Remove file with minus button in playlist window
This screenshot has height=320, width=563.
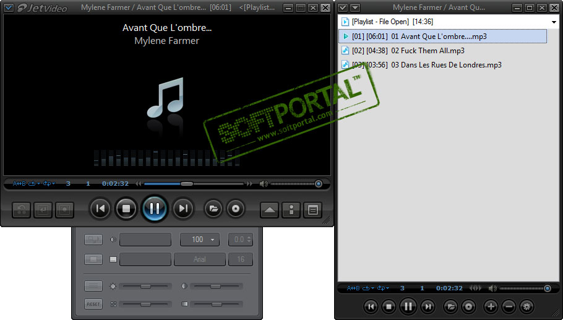509,307
